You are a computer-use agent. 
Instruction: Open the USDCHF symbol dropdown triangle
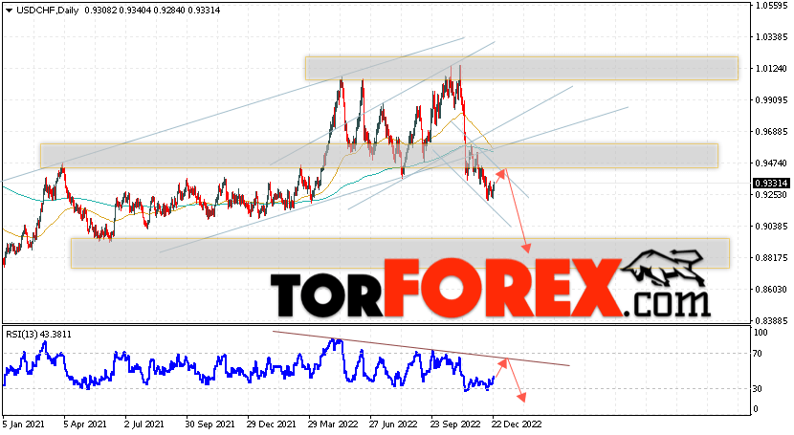(9, 11)
